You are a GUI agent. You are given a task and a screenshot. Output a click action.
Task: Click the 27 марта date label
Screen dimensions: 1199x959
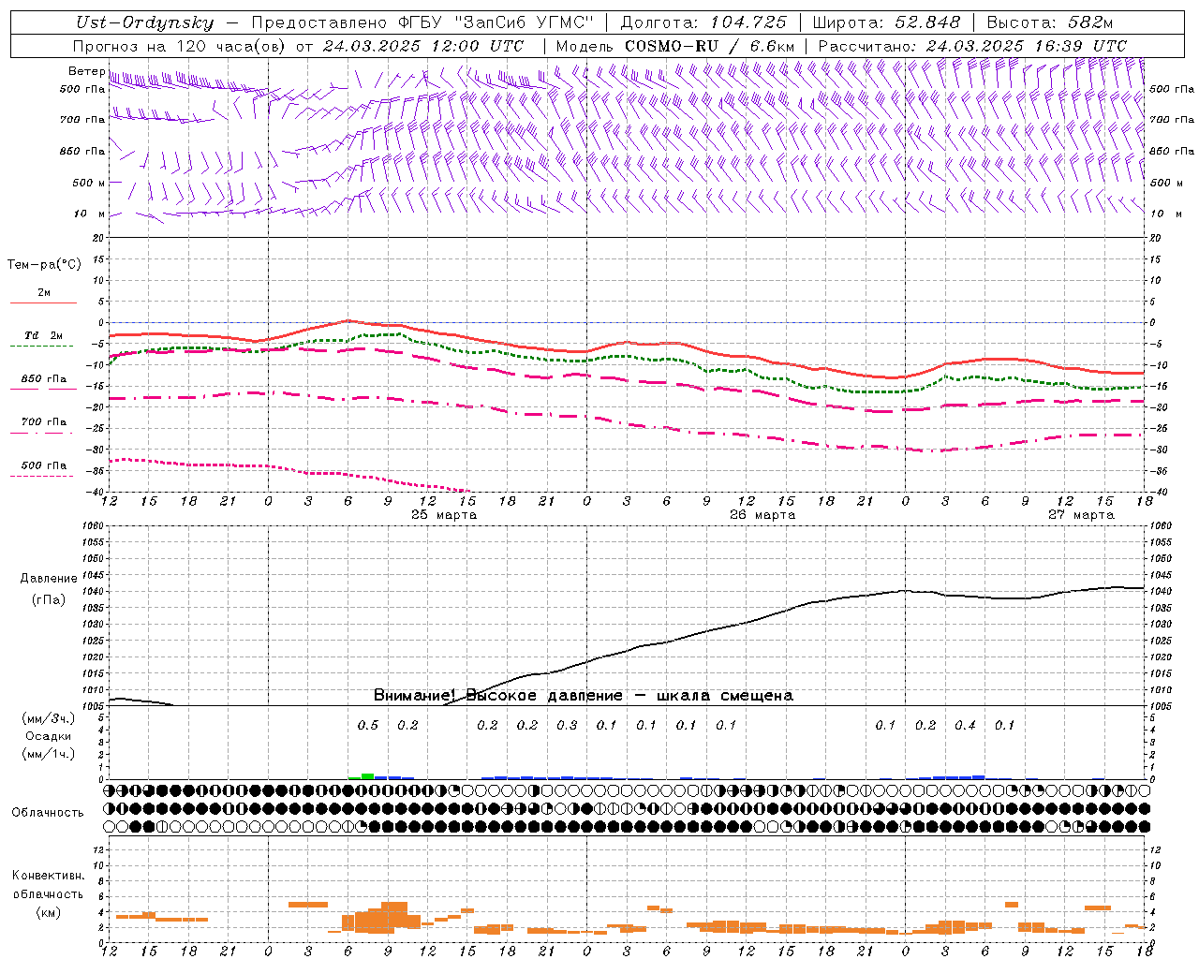coord(1081,515)
